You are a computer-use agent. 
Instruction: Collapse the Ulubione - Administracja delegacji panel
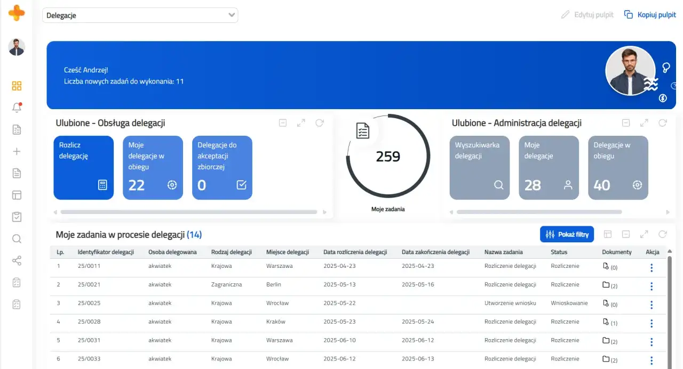[626, 123]
